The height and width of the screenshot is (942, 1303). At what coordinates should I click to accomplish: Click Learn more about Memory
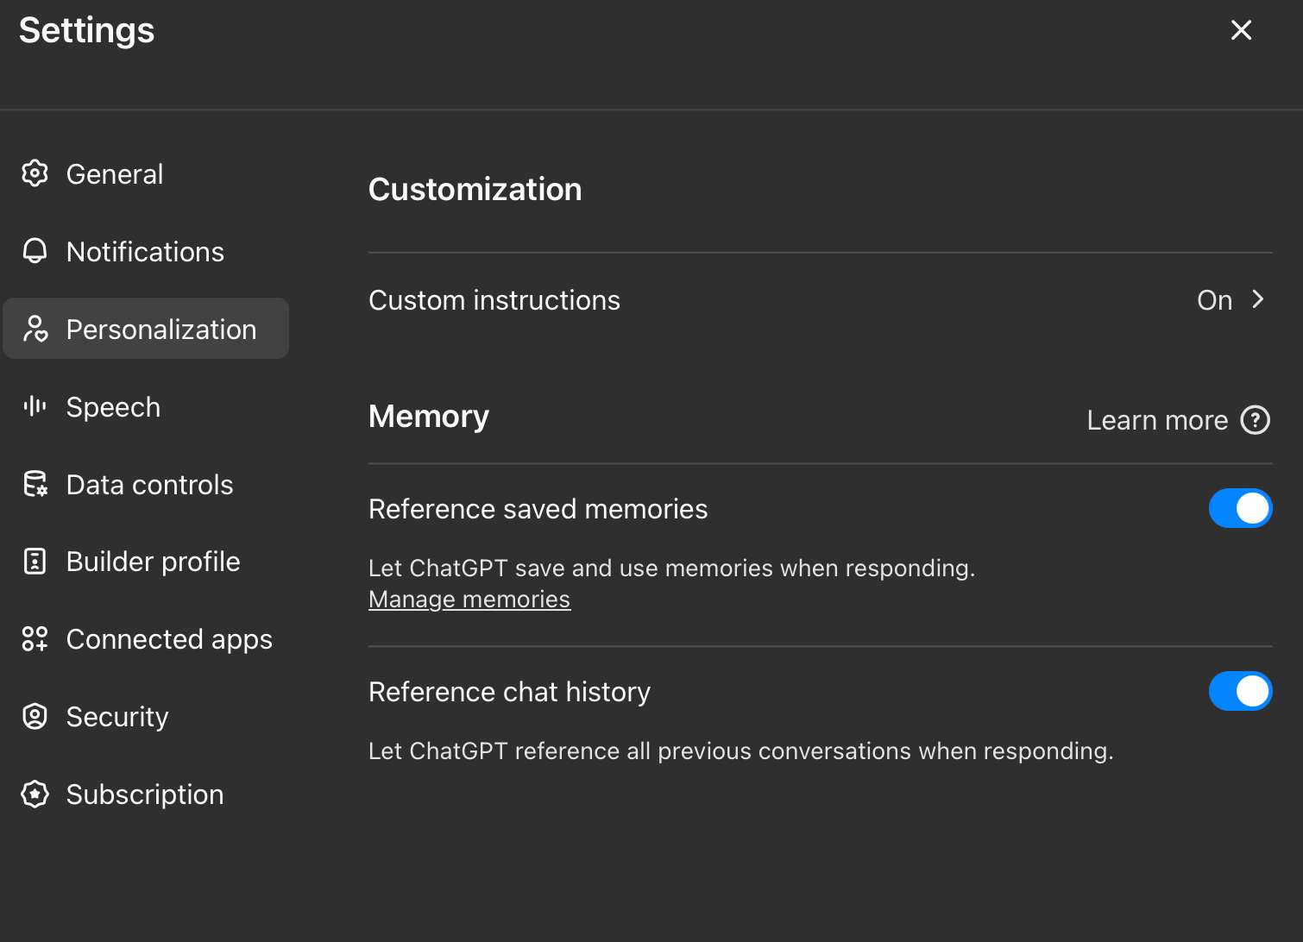(1157, 420)
